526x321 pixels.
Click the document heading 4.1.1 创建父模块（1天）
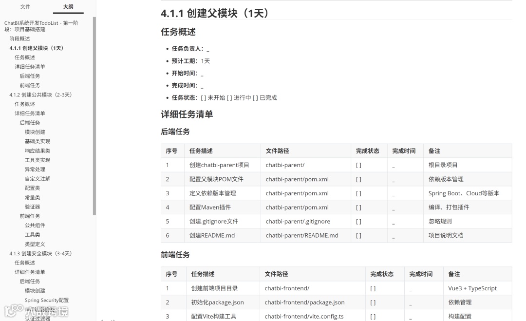pos(216,14)
